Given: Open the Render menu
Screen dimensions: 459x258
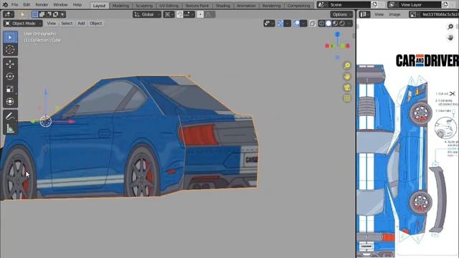Looking at the screenshot, I should click(42, 5).
